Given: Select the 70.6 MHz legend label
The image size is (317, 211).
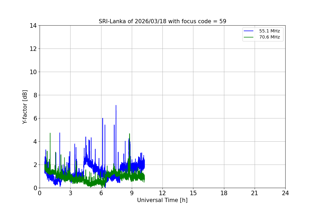Looking at the screenshot, I should [x=269, y=37].
